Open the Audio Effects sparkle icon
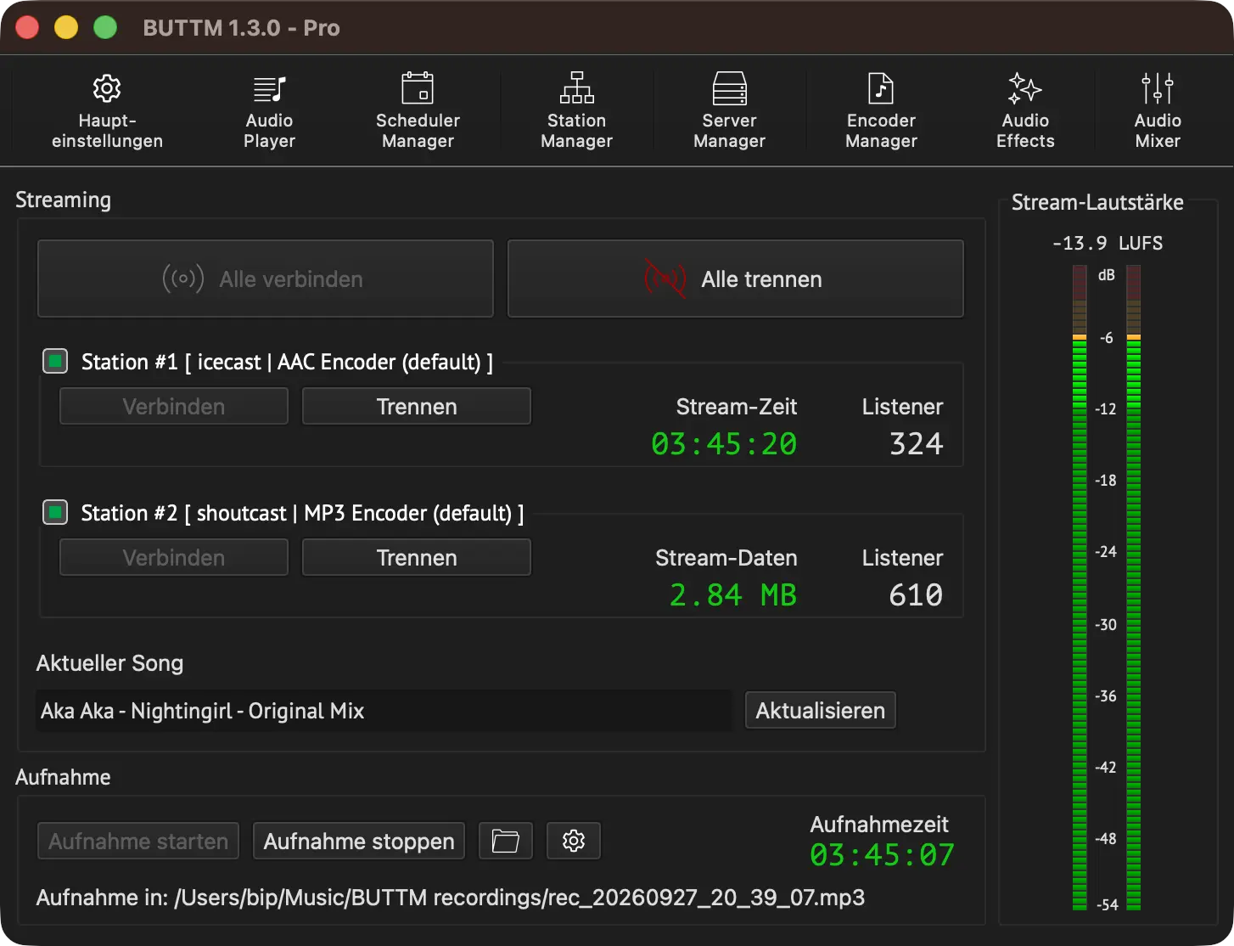This screenshot has height=946, width=1234. pyautogui.click(x=1025, y=88)
